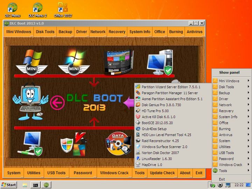
Task: Click the Norton Disk Doctor 2007 icon
Action: (x=138, y=153)
